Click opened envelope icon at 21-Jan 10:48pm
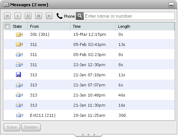Screen dimensions: 178x137 click(19, 95)
